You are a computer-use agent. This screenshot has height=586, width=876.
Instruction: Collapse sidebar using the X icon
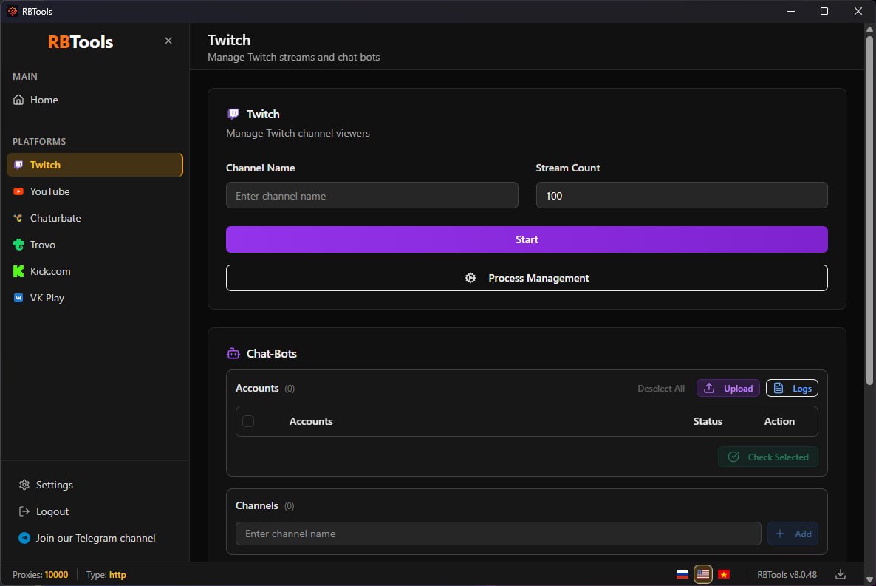click(168, 41)
